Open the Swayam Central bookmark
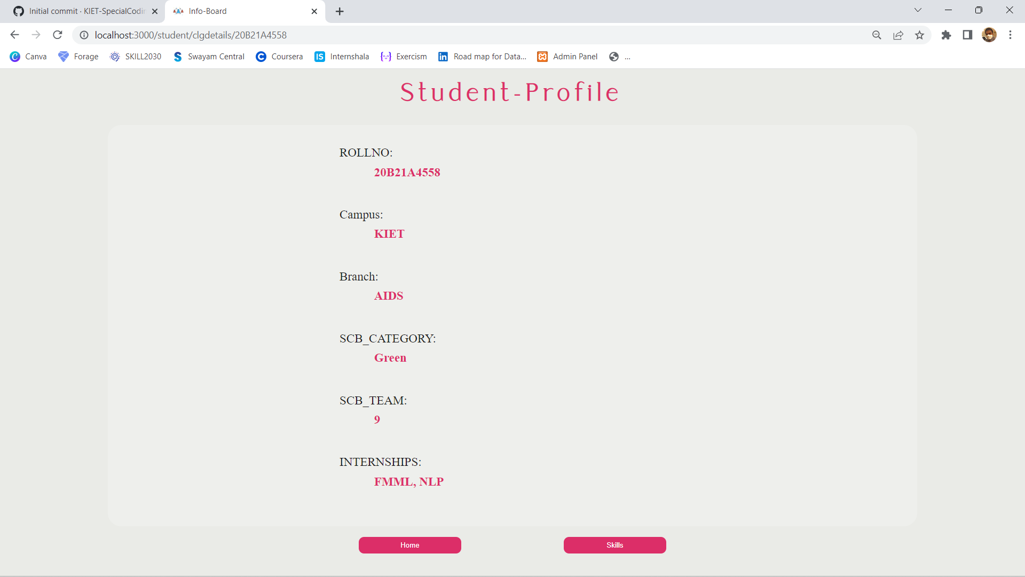 tap(209, 56)
